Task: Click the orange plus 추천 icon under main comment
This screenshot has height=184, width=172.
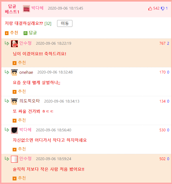Action: pos(7,33)
